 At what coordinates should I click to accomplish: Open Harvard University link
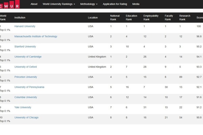click(25, 26)
